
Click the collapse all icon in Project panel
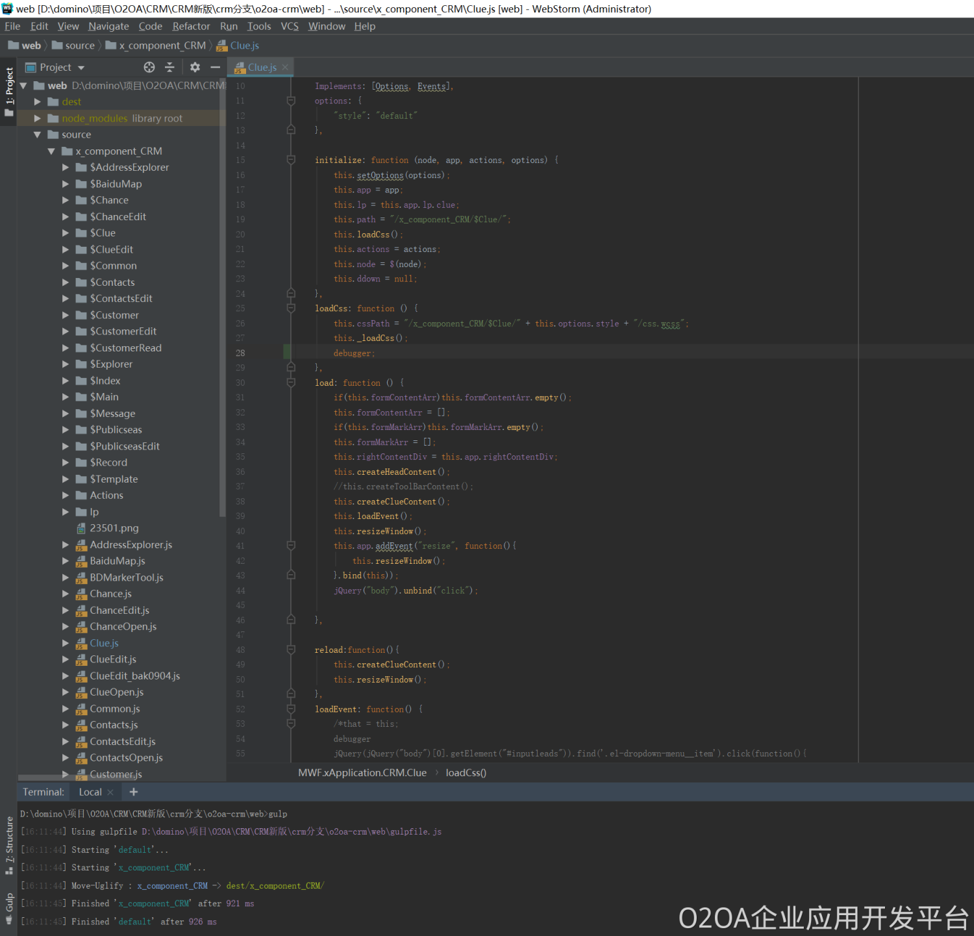[x=169, y=68]
